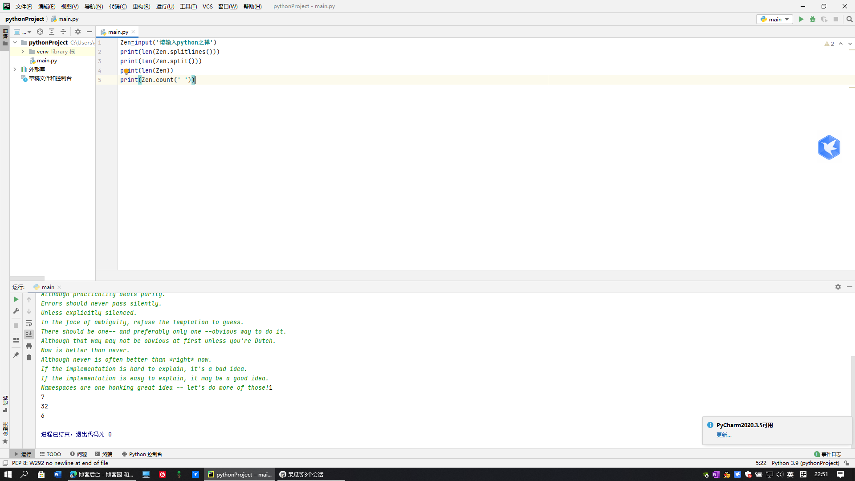
Task: Rerun main from the Run panel
Action: tap(16, 299)
